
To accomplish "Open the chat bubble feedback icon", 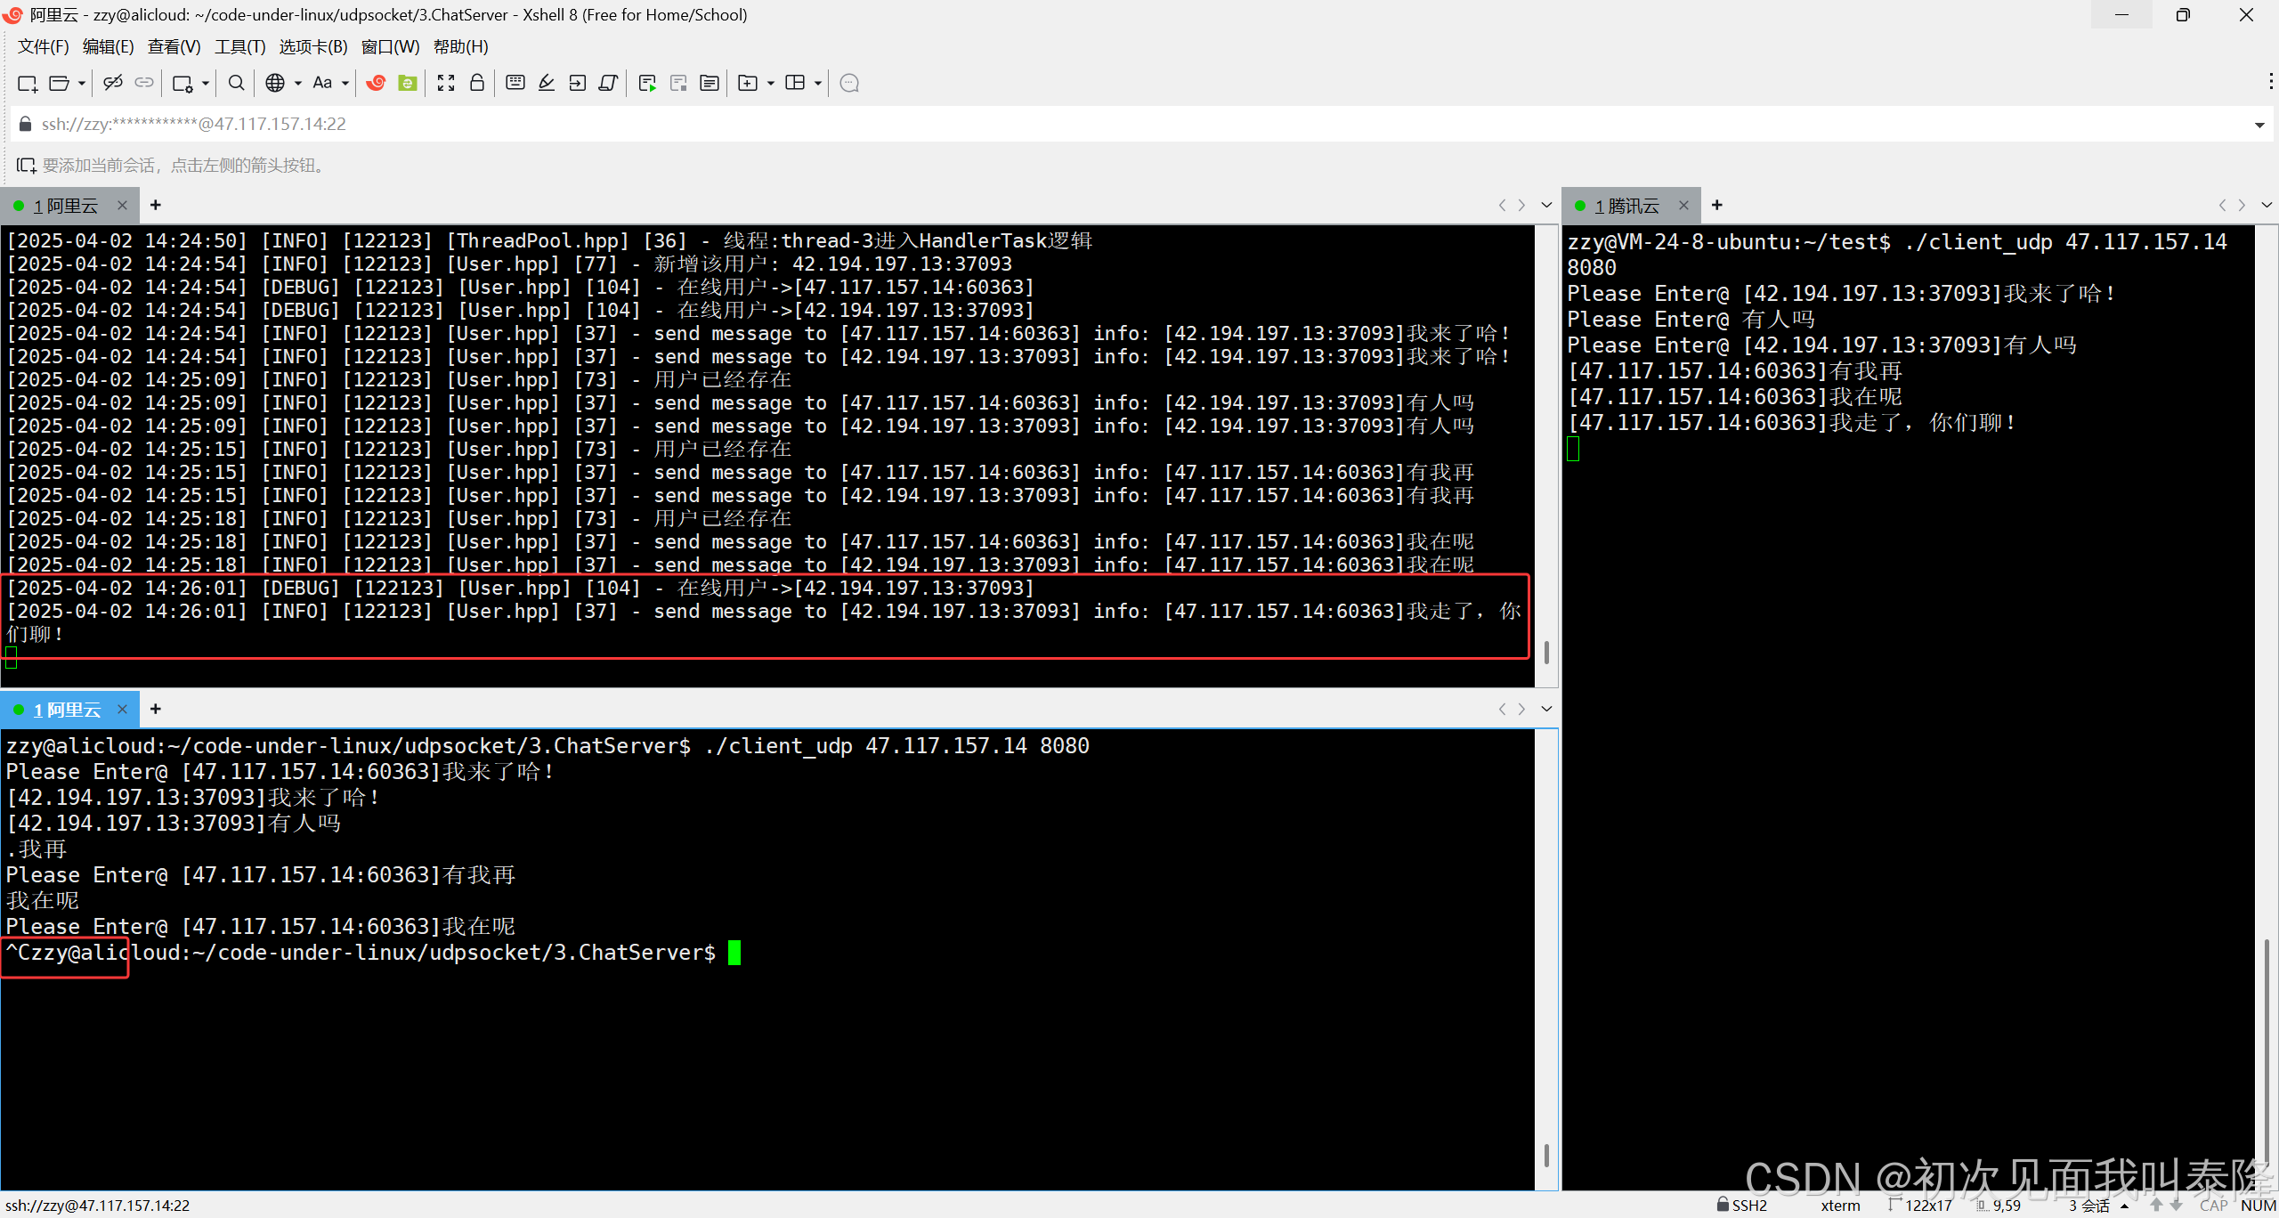I will (x=849, y=83).
